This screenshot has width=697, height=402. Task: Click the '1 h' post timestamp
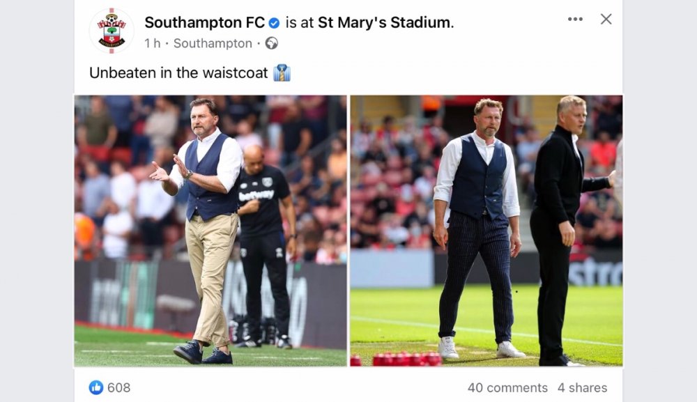pos(153,43)
